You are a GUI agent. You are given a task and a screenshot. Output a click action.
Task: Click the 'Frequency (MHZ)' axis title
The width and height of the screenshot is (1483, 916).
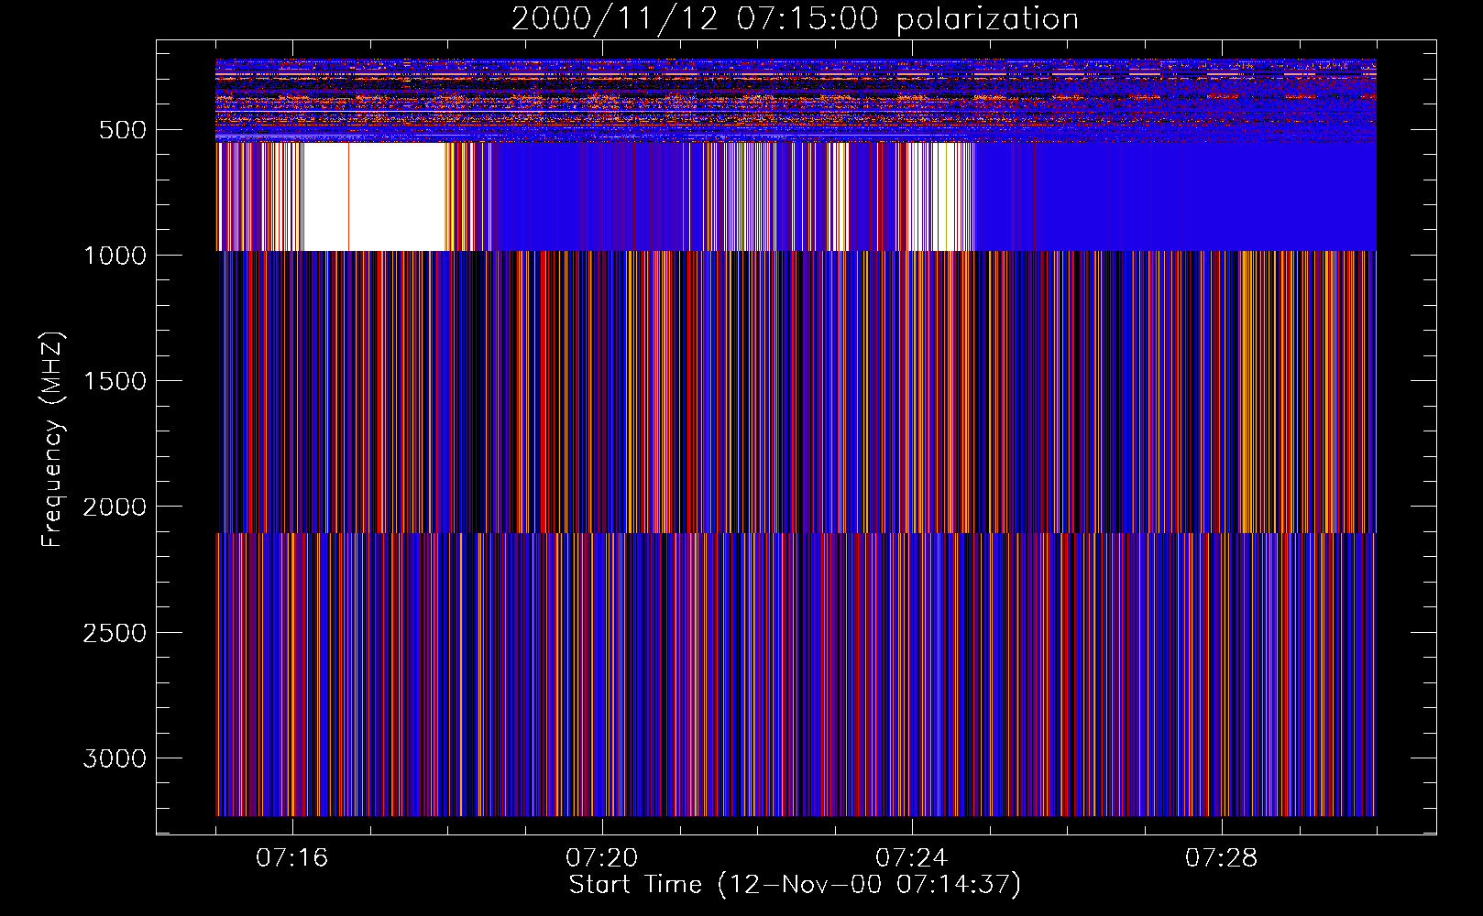coord(52,440)
